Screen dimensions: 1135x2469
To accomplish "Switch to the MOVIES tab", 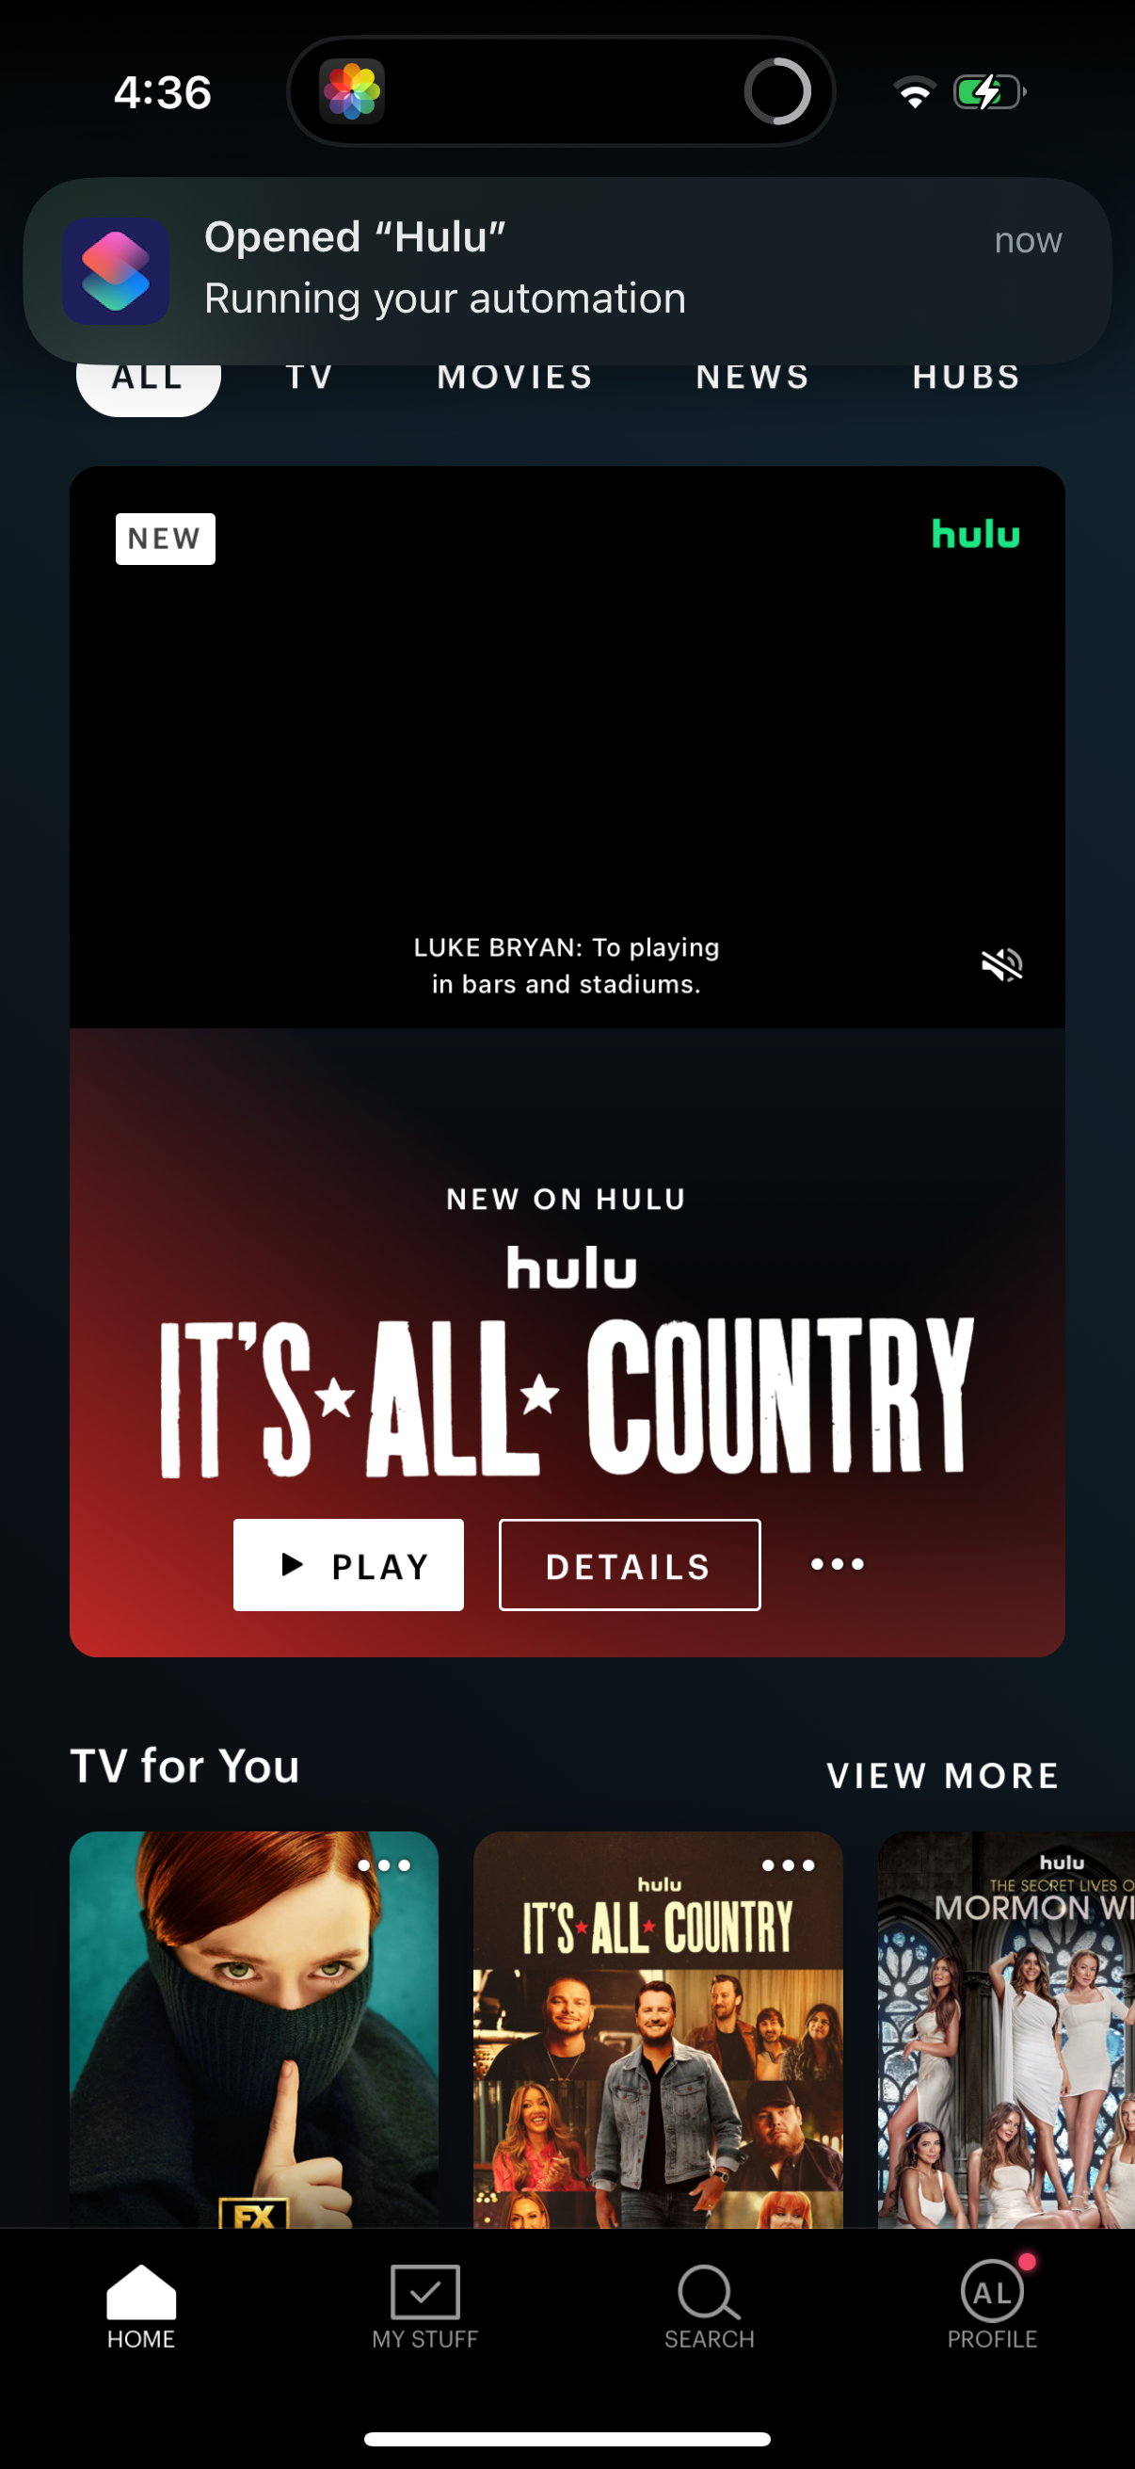I will (x=516, y=378).
